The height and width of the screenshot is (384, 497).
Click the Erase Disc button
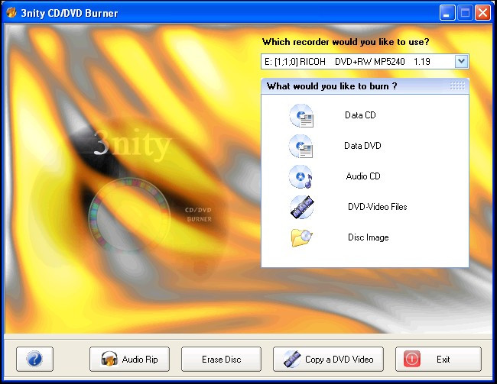[221, 359]
